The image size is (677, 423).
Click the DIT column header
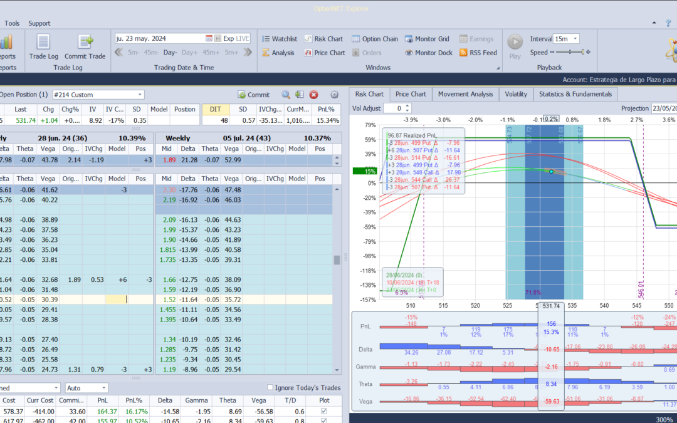(x=216, y=109)
